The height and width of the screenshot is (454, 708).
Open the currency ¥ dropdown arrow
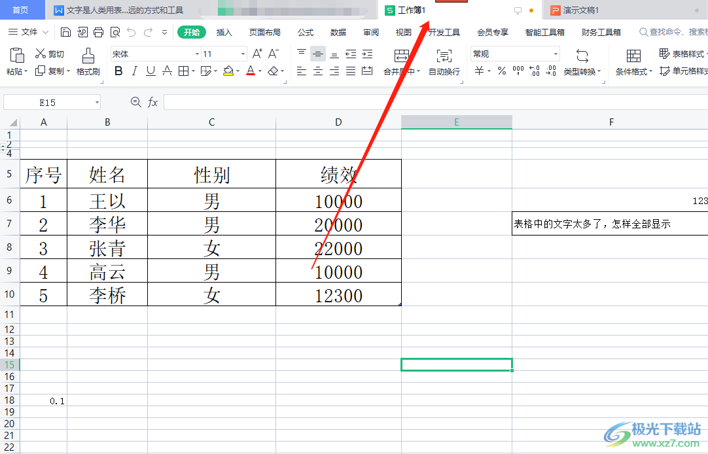coord(489,71)
